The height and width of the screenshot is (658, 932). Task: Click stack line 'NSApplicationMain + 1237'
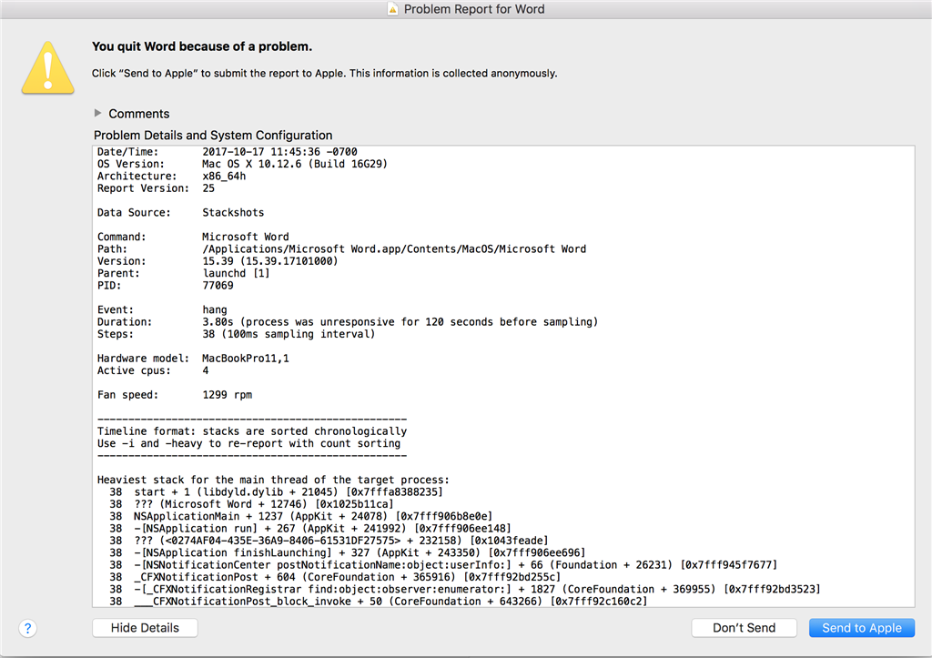tap(300, 516)
